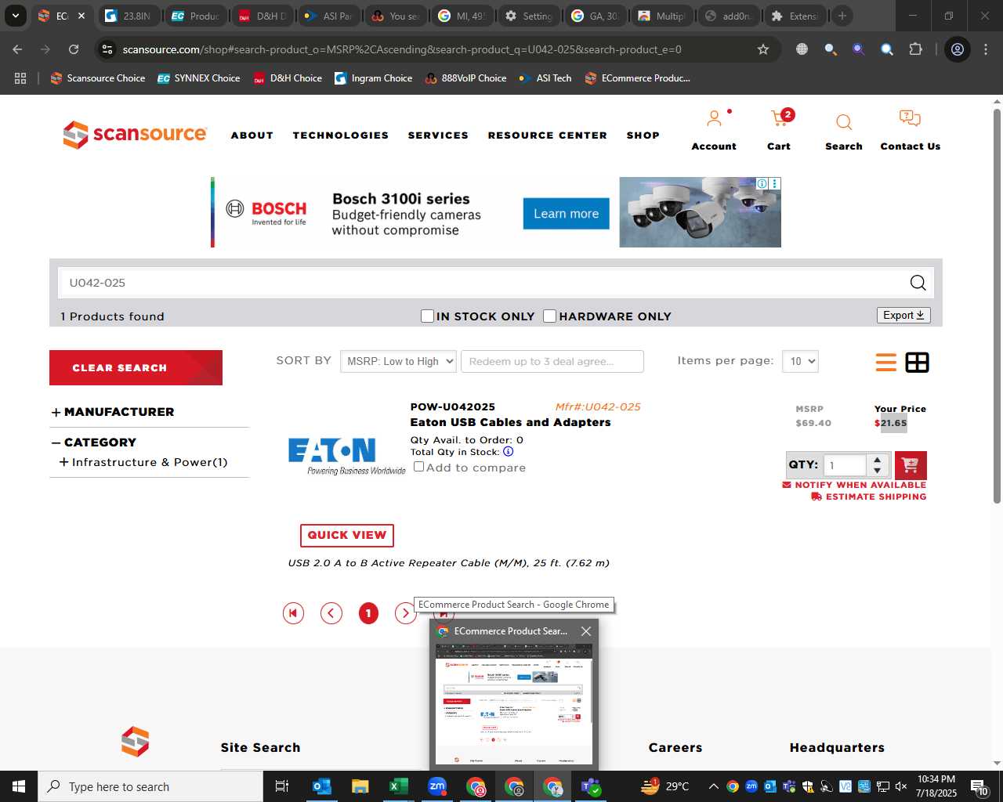
Task: Open the shopping Cart icon
Action: pyautogui.click(x=779, y=119)
